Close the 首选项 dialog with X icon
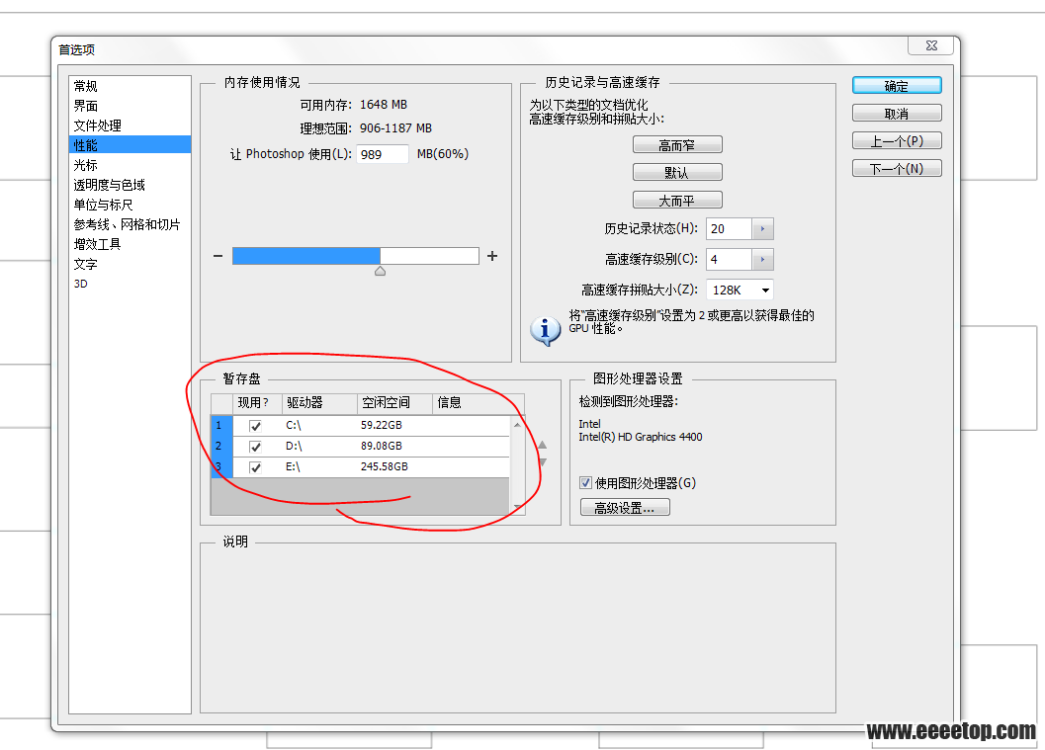The image size is (1045, 750). [x=931, y=45]
